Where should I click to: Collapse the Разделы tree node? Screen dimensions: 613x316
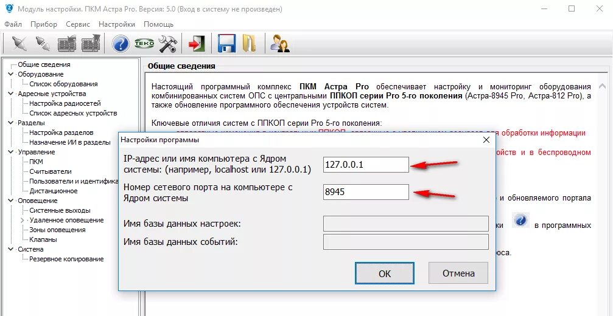coord(10,123)
